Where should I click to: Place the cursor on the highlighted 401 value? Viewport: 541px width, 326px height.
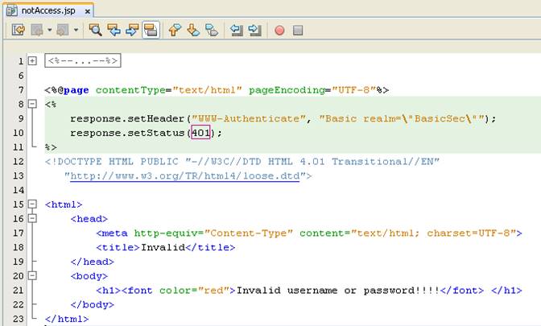[200, 133]
